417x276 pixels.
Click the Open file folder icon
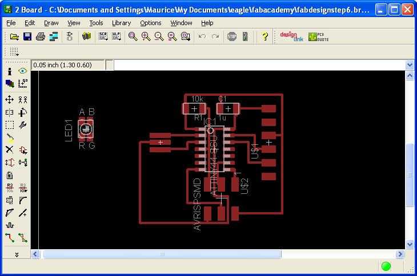pos(14,36)
